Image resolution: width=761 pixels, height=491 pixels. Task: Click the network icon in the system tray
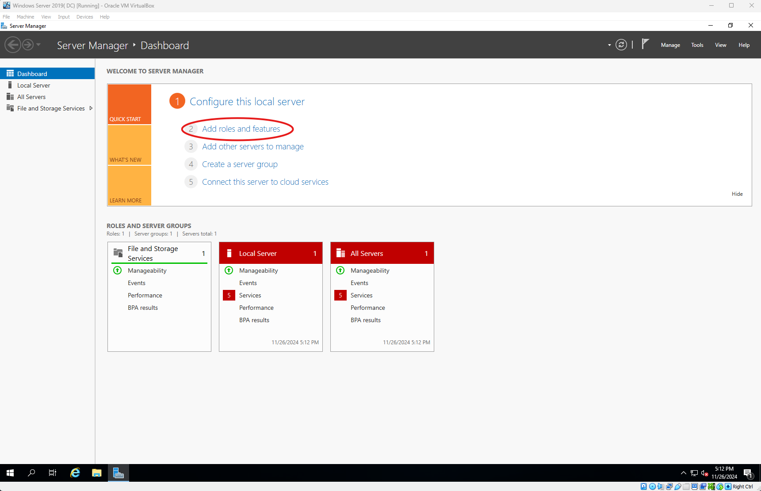694,473
